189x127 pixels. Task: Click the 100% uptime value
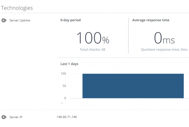(93, 38)
